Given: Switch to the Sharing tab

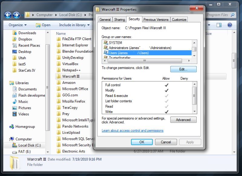Looking at the screenshot, I should (119, 19).
